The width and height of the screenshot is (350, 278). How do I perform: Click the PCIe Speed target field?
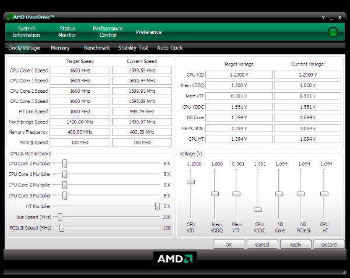click(x=80, y=143)
